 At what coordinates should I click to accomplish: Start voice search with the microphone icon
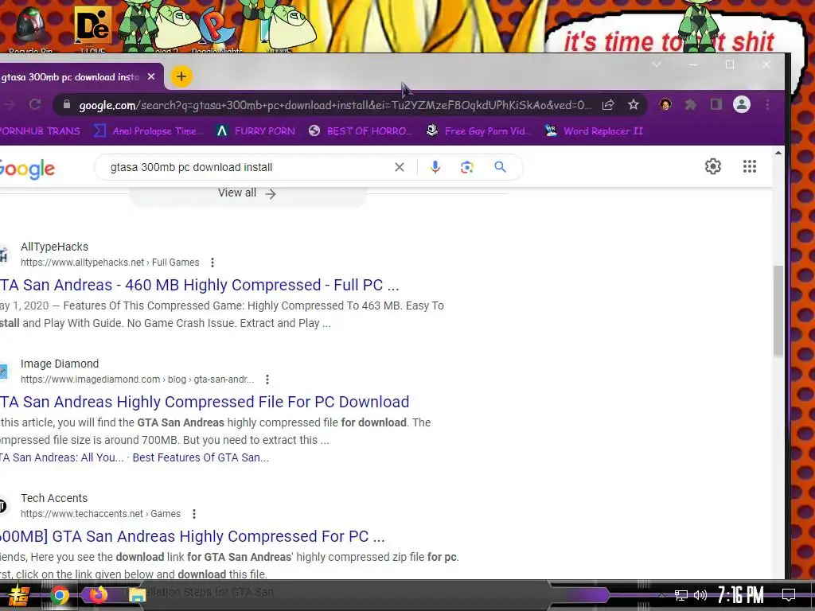pyautogui.click(x=435, y=167)
